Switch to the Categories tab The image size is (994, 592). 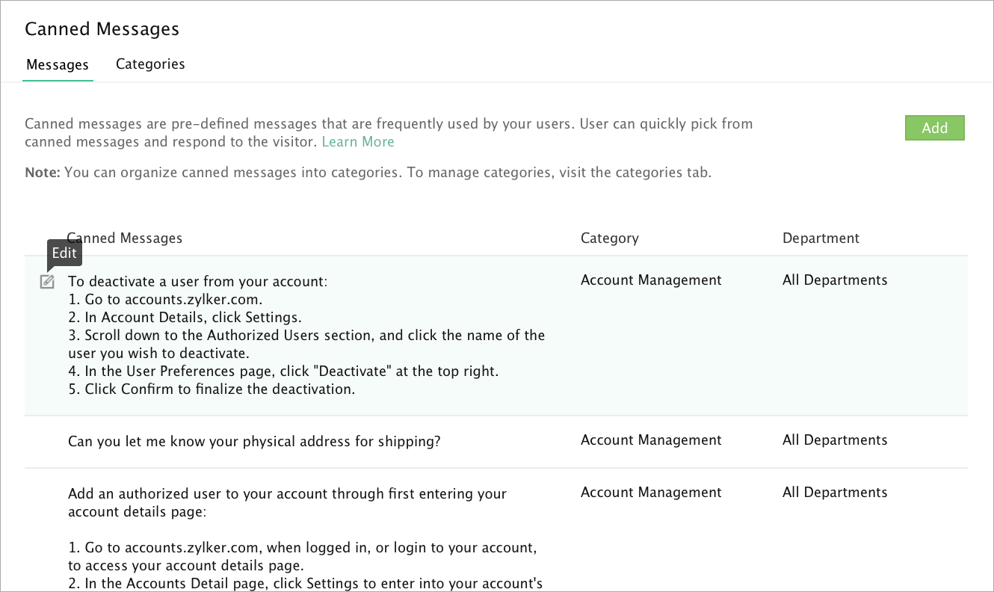point(150,64)
